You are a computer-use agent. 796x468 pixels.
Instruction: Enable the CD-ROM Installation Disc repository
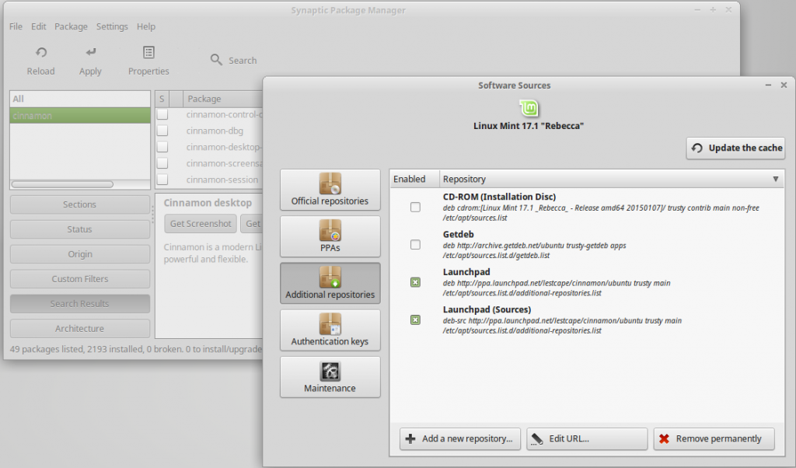(x=414, y=207)
